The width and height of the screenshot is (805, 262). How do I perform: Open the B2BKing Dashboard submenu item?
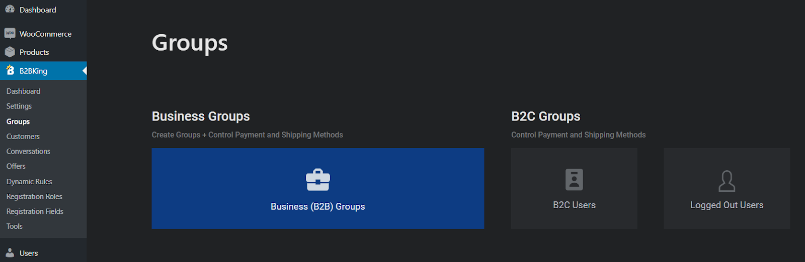(x=24, y=91)
